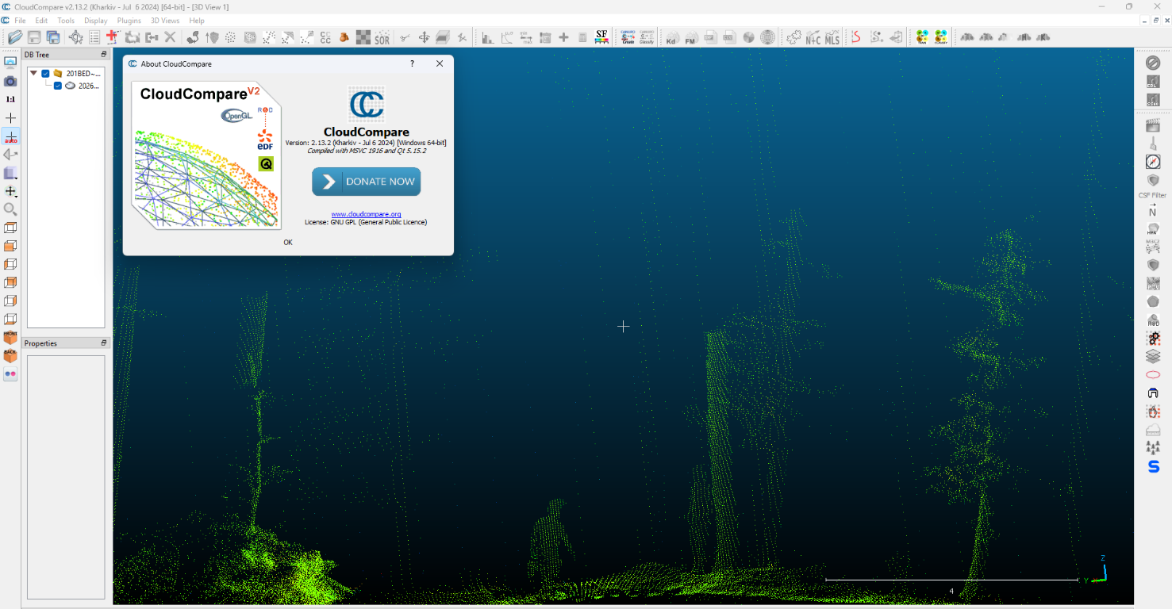
Task: Click the CANUPO Create plugin icon
Action: click(628, 36)
